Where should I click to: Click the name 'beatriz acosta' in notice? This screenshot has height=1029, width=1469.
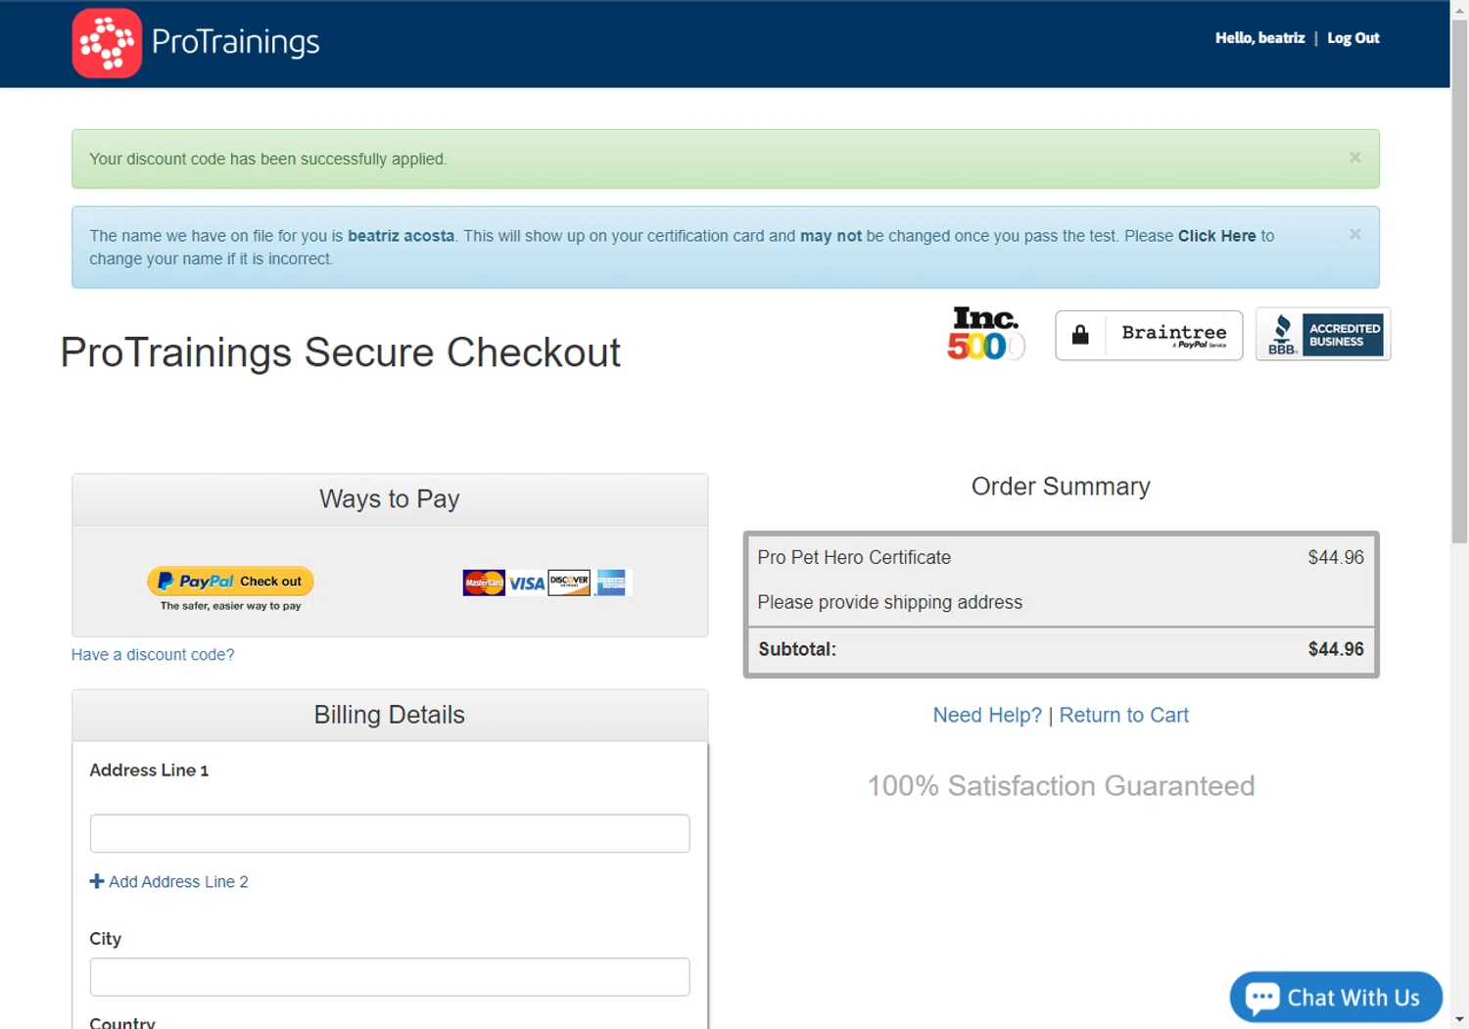[401, 236]
